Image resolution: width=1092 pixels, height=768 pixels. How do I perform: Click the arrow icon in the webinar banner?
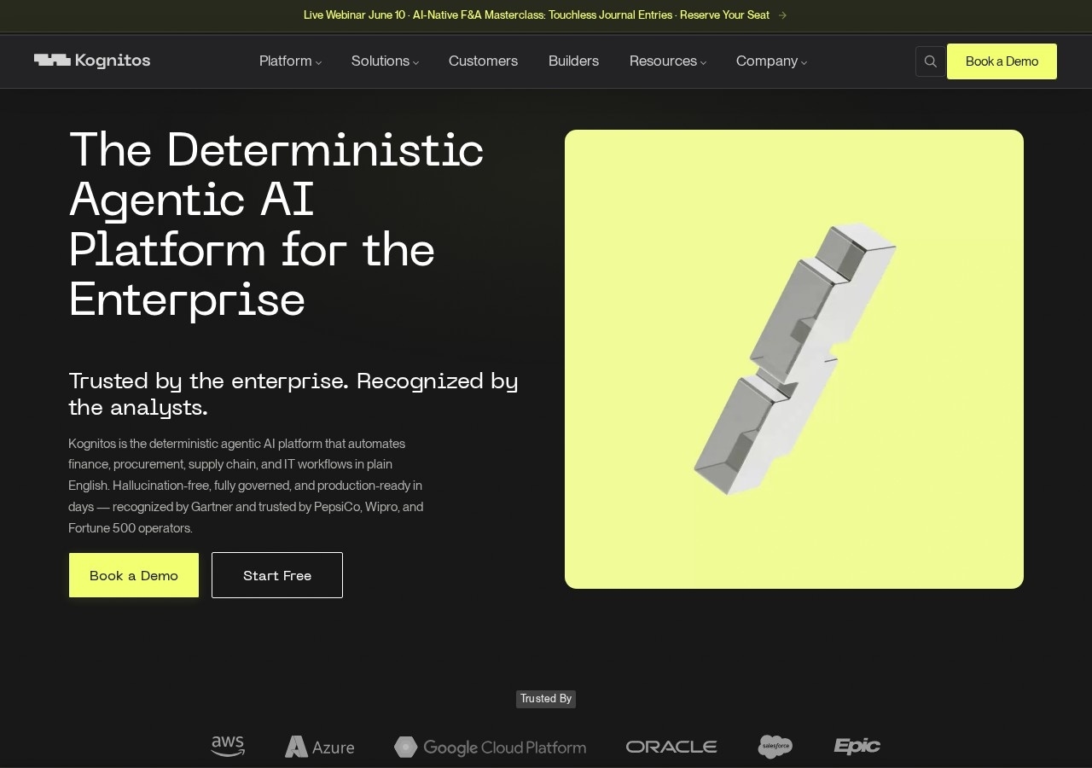(x=782, y=15)
